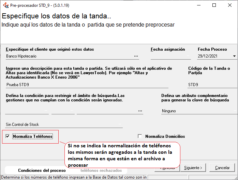Open the Ninguno complementary attribute selector
Viewport: 238px width, 180px height.
click(198, 111)
